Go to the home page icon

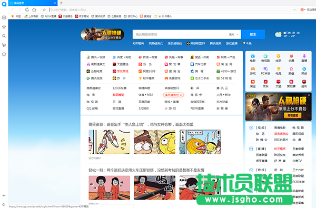click(x=34, y=9)
